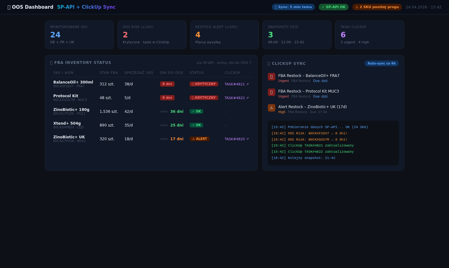Select the BalanceOil+ 300ml row name
The width and height of the screenshot is (449, 268).
73,82
